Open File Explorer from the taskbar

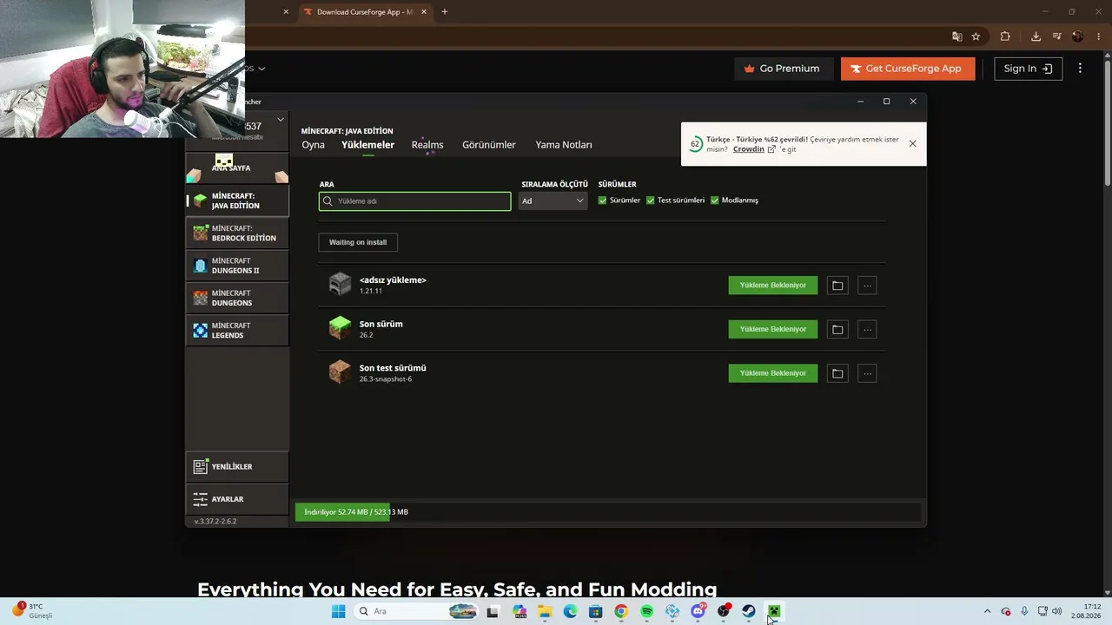point(545,611)
